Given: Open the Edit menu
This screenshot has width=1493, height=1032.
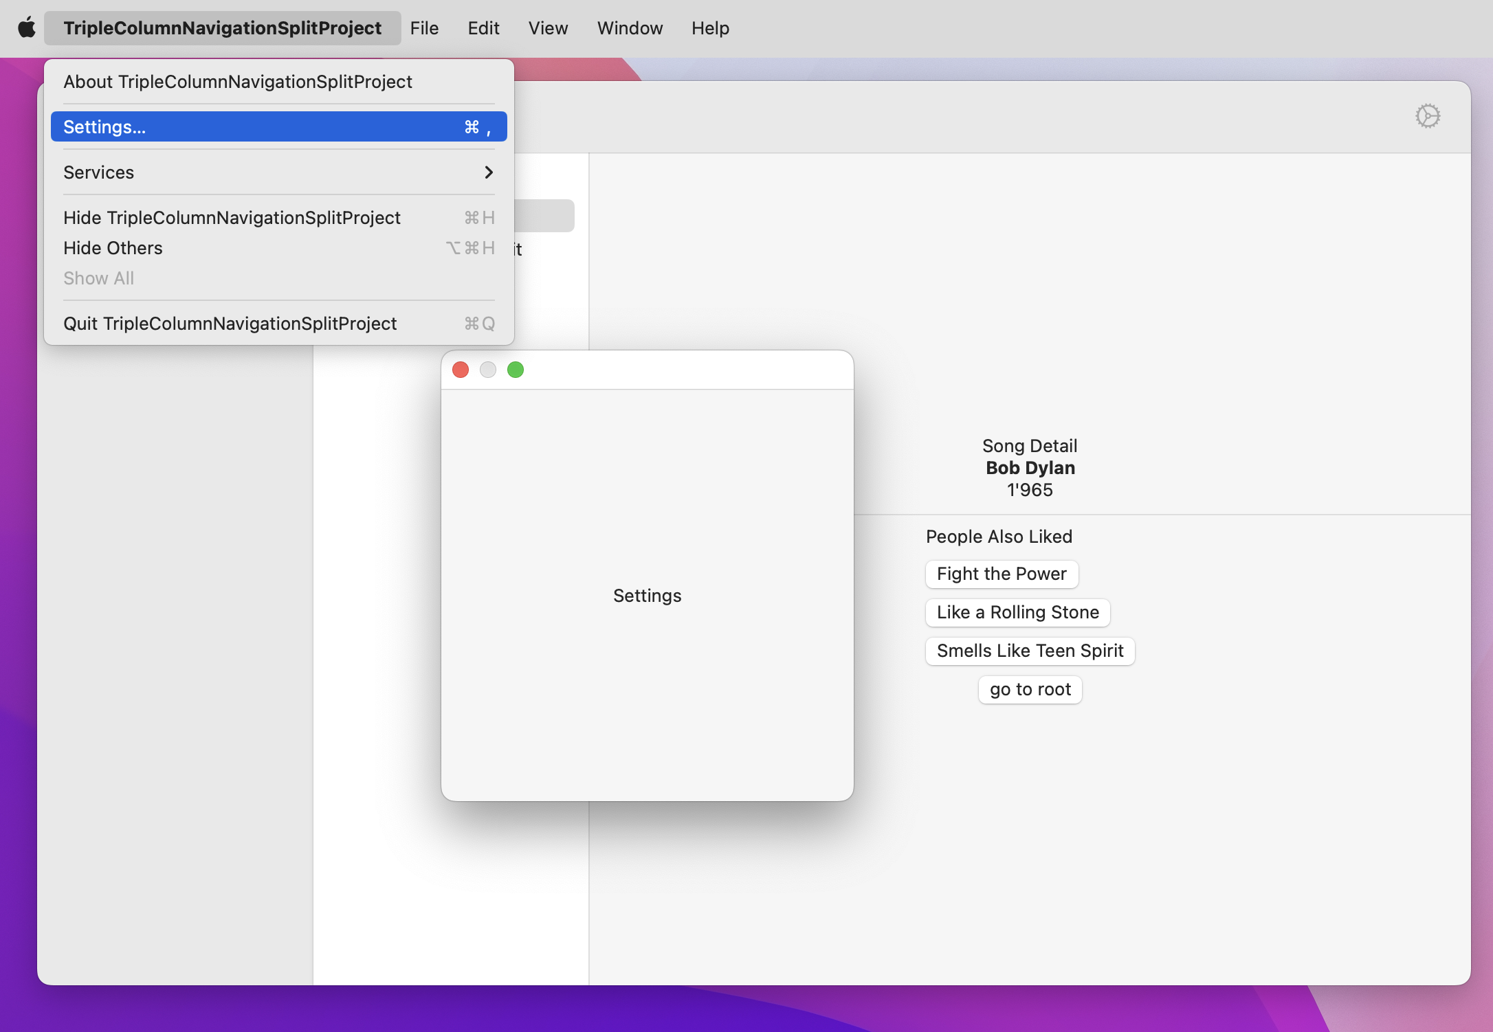Looking at the screenshot, I should point(483,28).
